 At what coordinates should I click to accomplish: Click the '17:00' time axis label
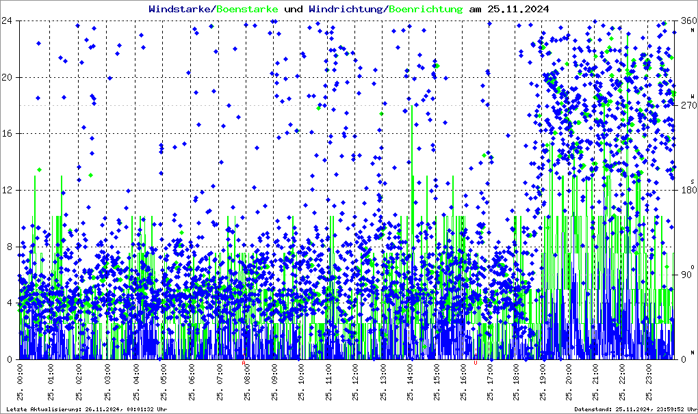pos(490,374)
